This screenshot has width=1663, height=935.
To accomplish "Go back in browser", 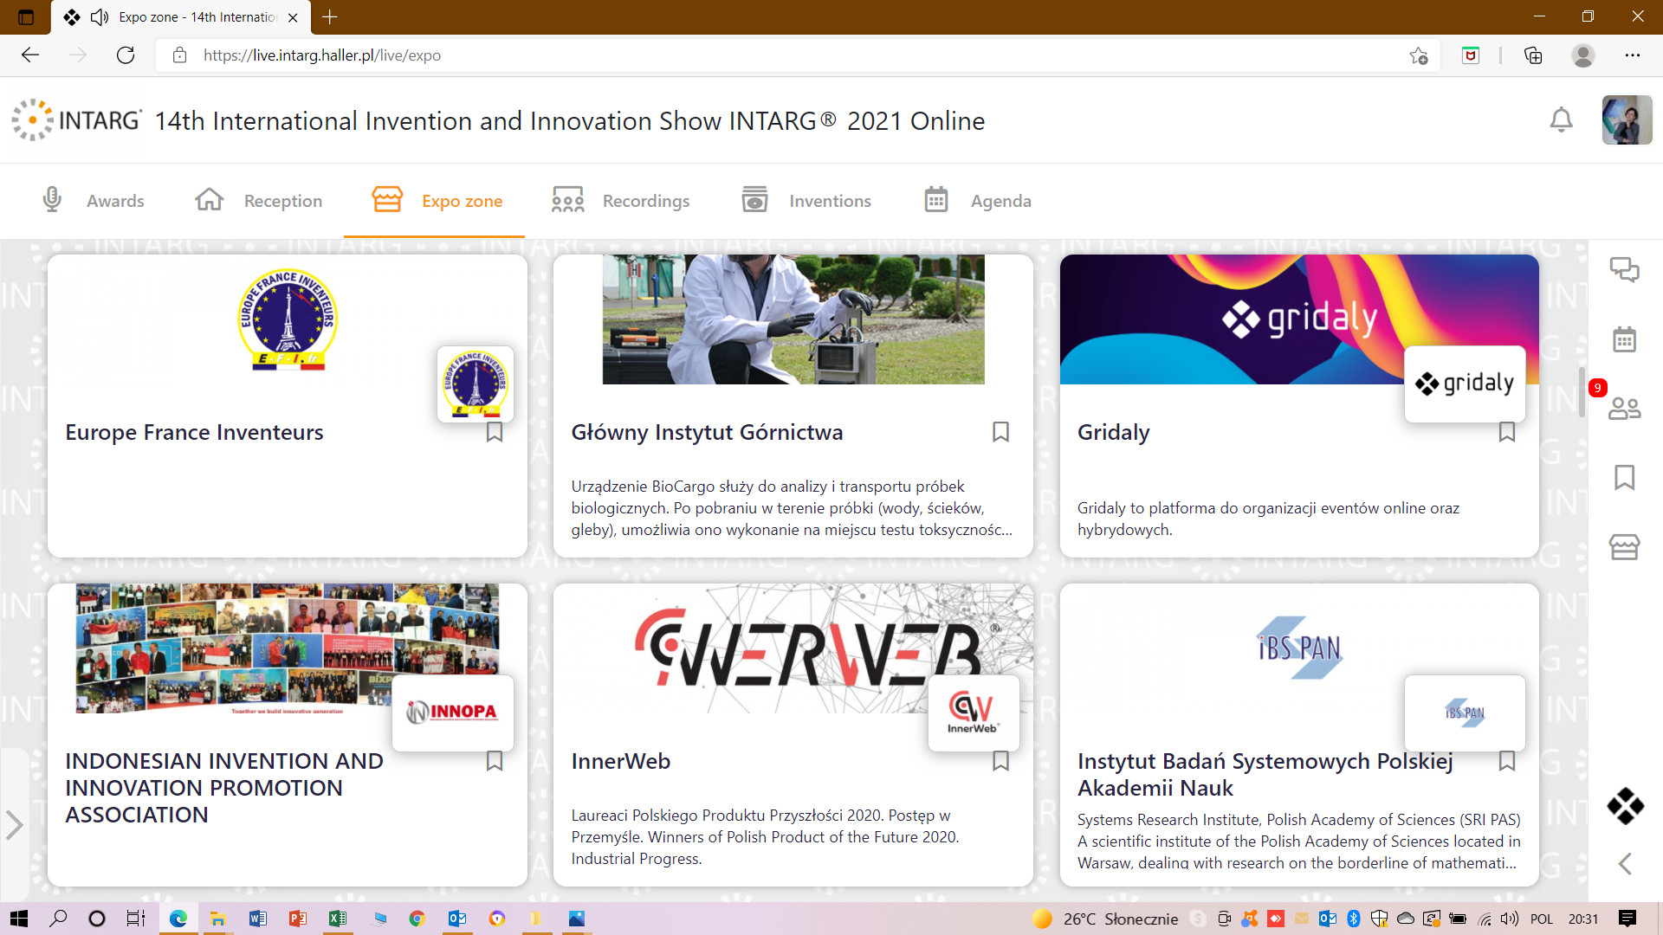I will pyautogui.click(x=30, y=55).
